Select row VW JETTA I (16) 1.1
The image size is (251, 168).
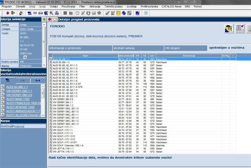[x=142, y=148]
